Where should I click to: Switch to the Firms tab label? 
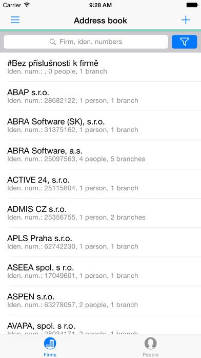pyautogui.click(x=50, y=354)
